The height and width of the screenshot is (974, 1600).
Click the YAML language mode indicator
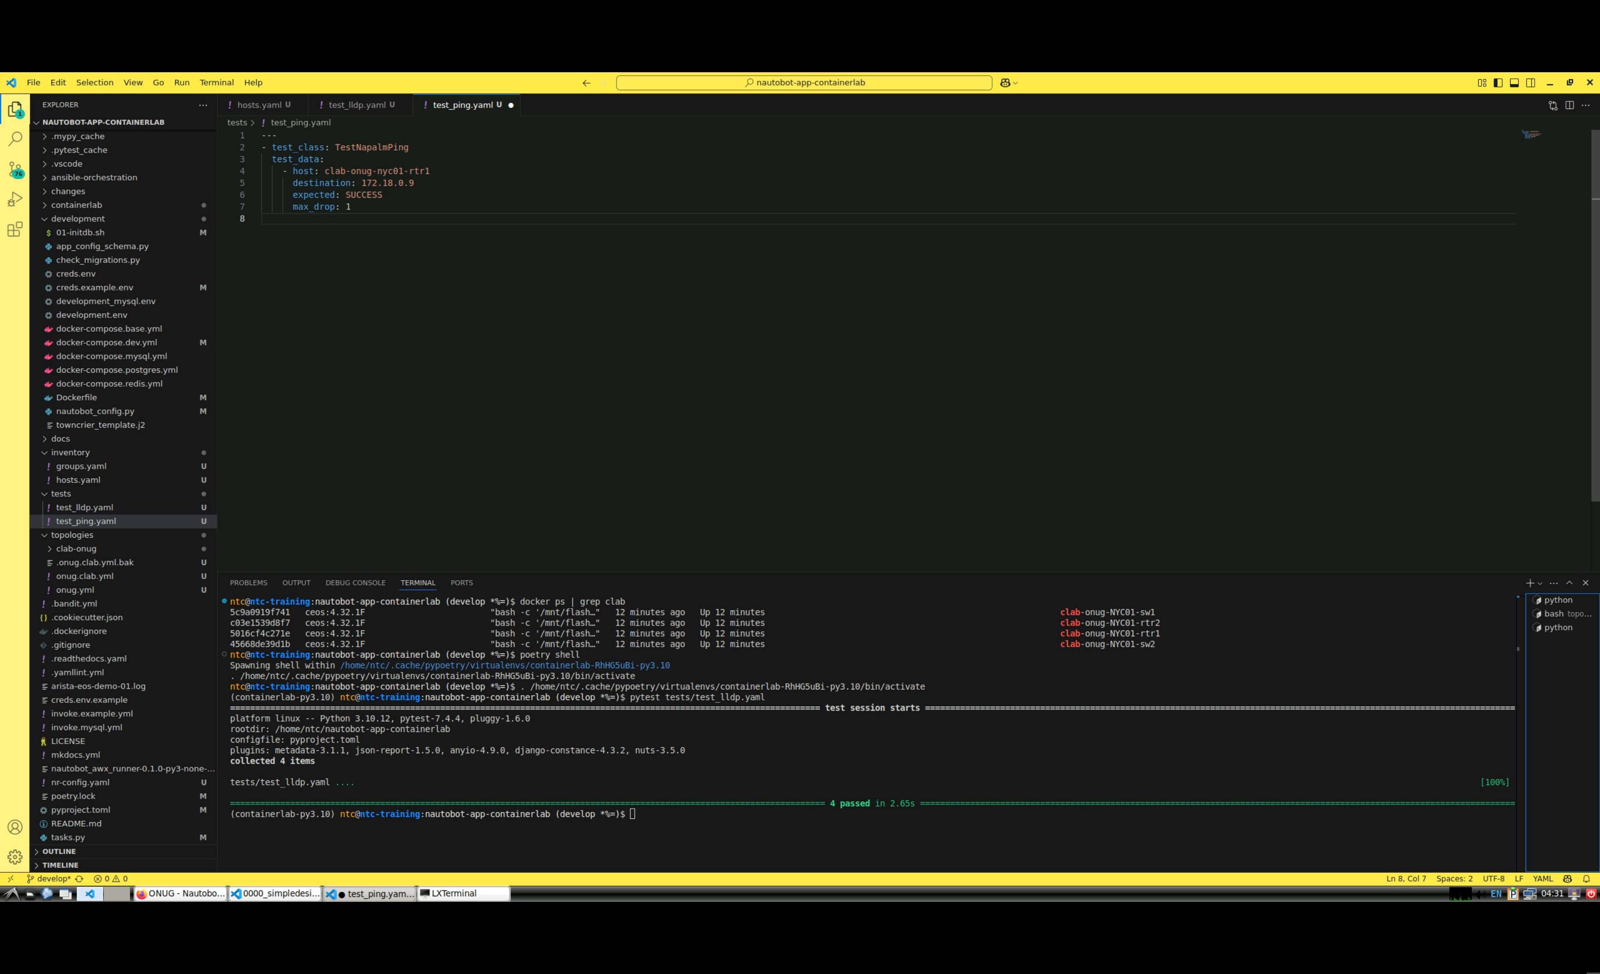tap(1543, 879)
